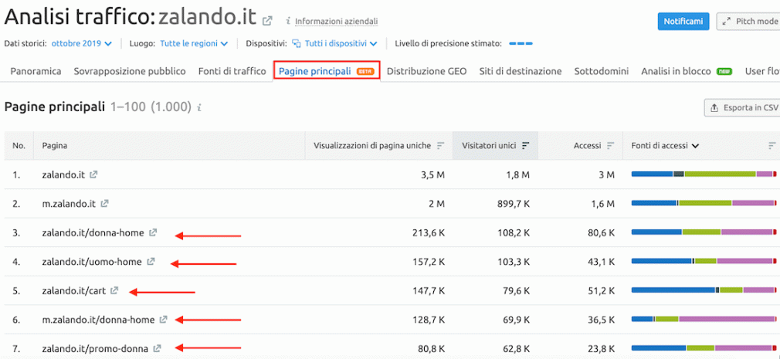Click info icon next to Pagine principali heading
Image resolution: width=780 pixels, height=359 pixels.
(199, 107)
